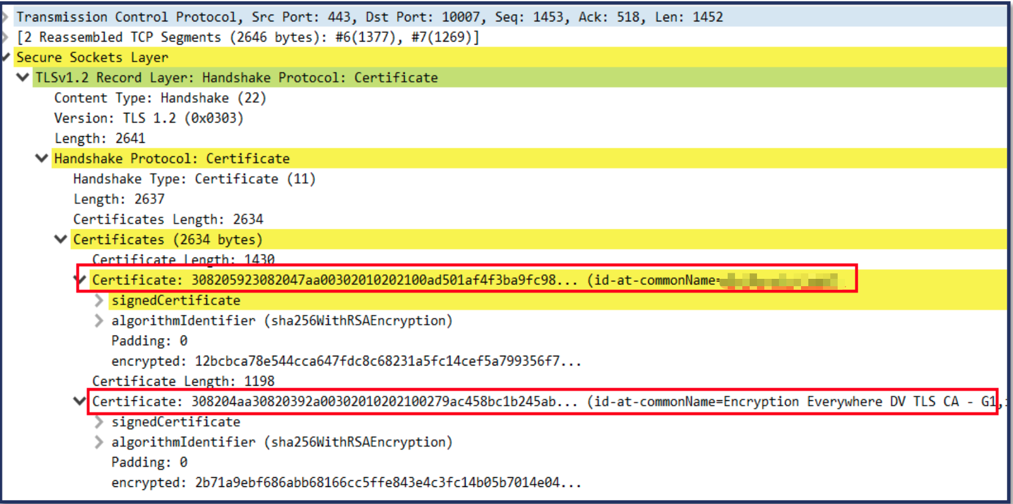
Task: Select the Certificate Length: 1198 row
Action: coord(183,381)
